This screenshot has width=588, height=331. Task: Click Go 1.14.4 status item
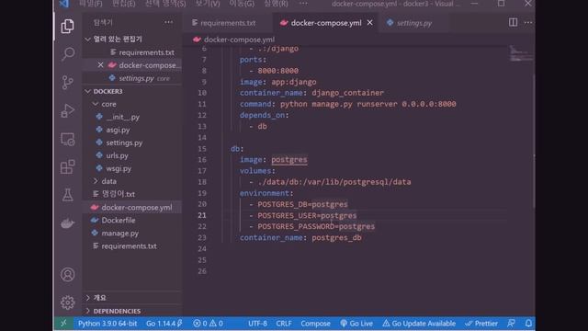tap(164, 323)
